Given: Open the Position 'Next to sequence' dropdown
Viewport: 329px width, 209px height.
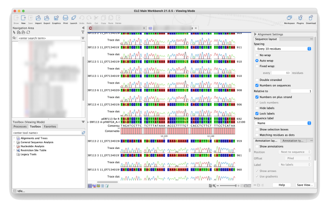Looking at the screenshot, I should pos(295,152).
